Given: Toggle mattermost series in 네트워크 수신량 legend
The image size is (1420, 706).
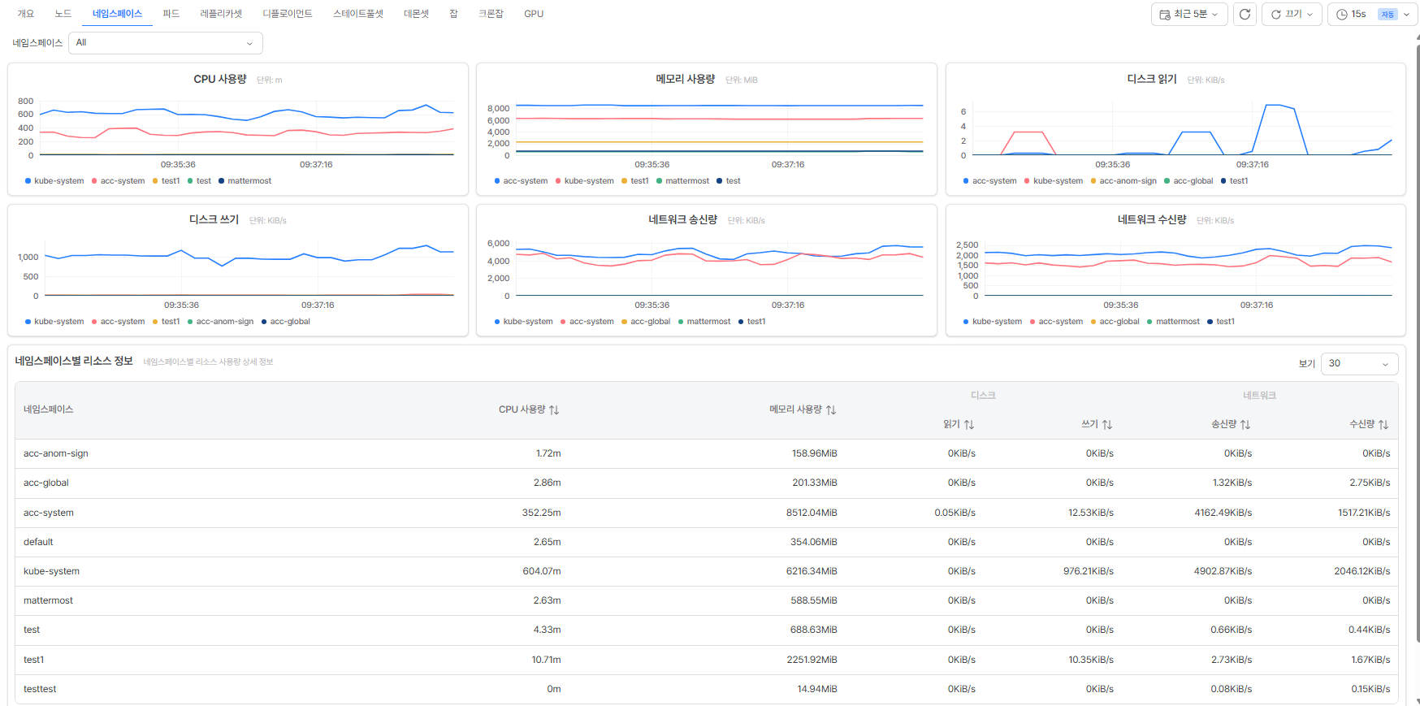Looking at the screenshot, I should click(1173, 322).
